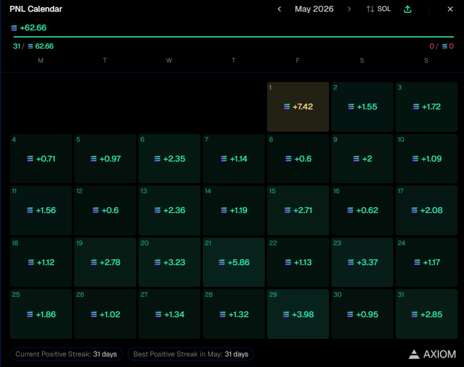Click the May 19 cell showing +2.78
The height and width of the screenshot is (367, 464).
tap(105, 262)
